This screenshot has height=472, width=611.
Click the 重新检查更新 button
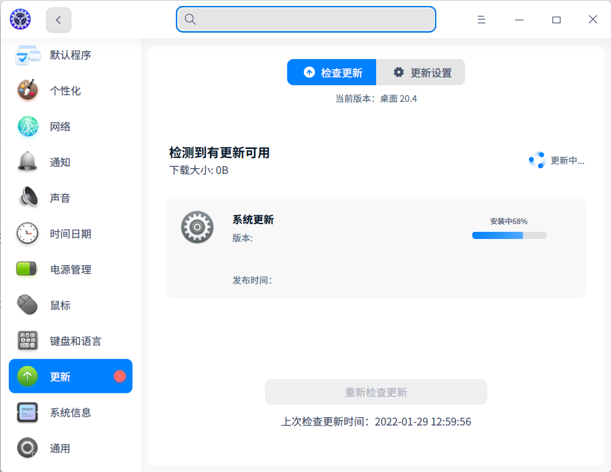tap(376, 392)
